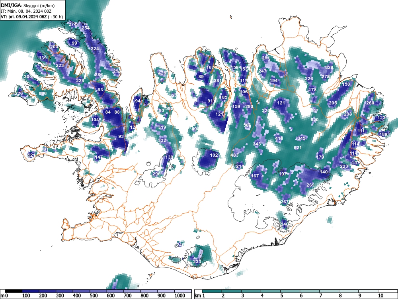Click the map value 345
This screenshot has width=398, height=299.
(x=301, y=138)
